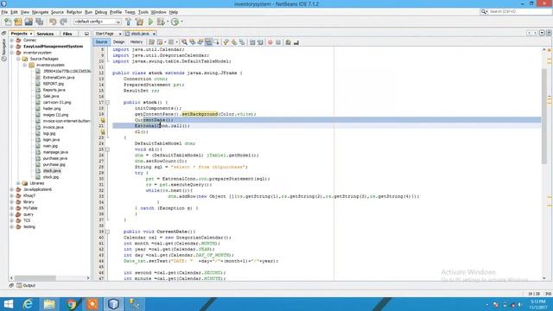Open the Tools menu
553x311 pixels.
[x=143, y=12]
